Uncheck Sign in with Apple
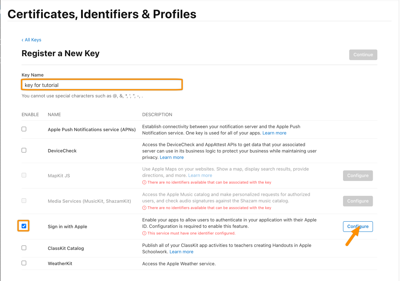Image resolution: width=400 pixels, height=281 pixels. click(x=24, y=226)
